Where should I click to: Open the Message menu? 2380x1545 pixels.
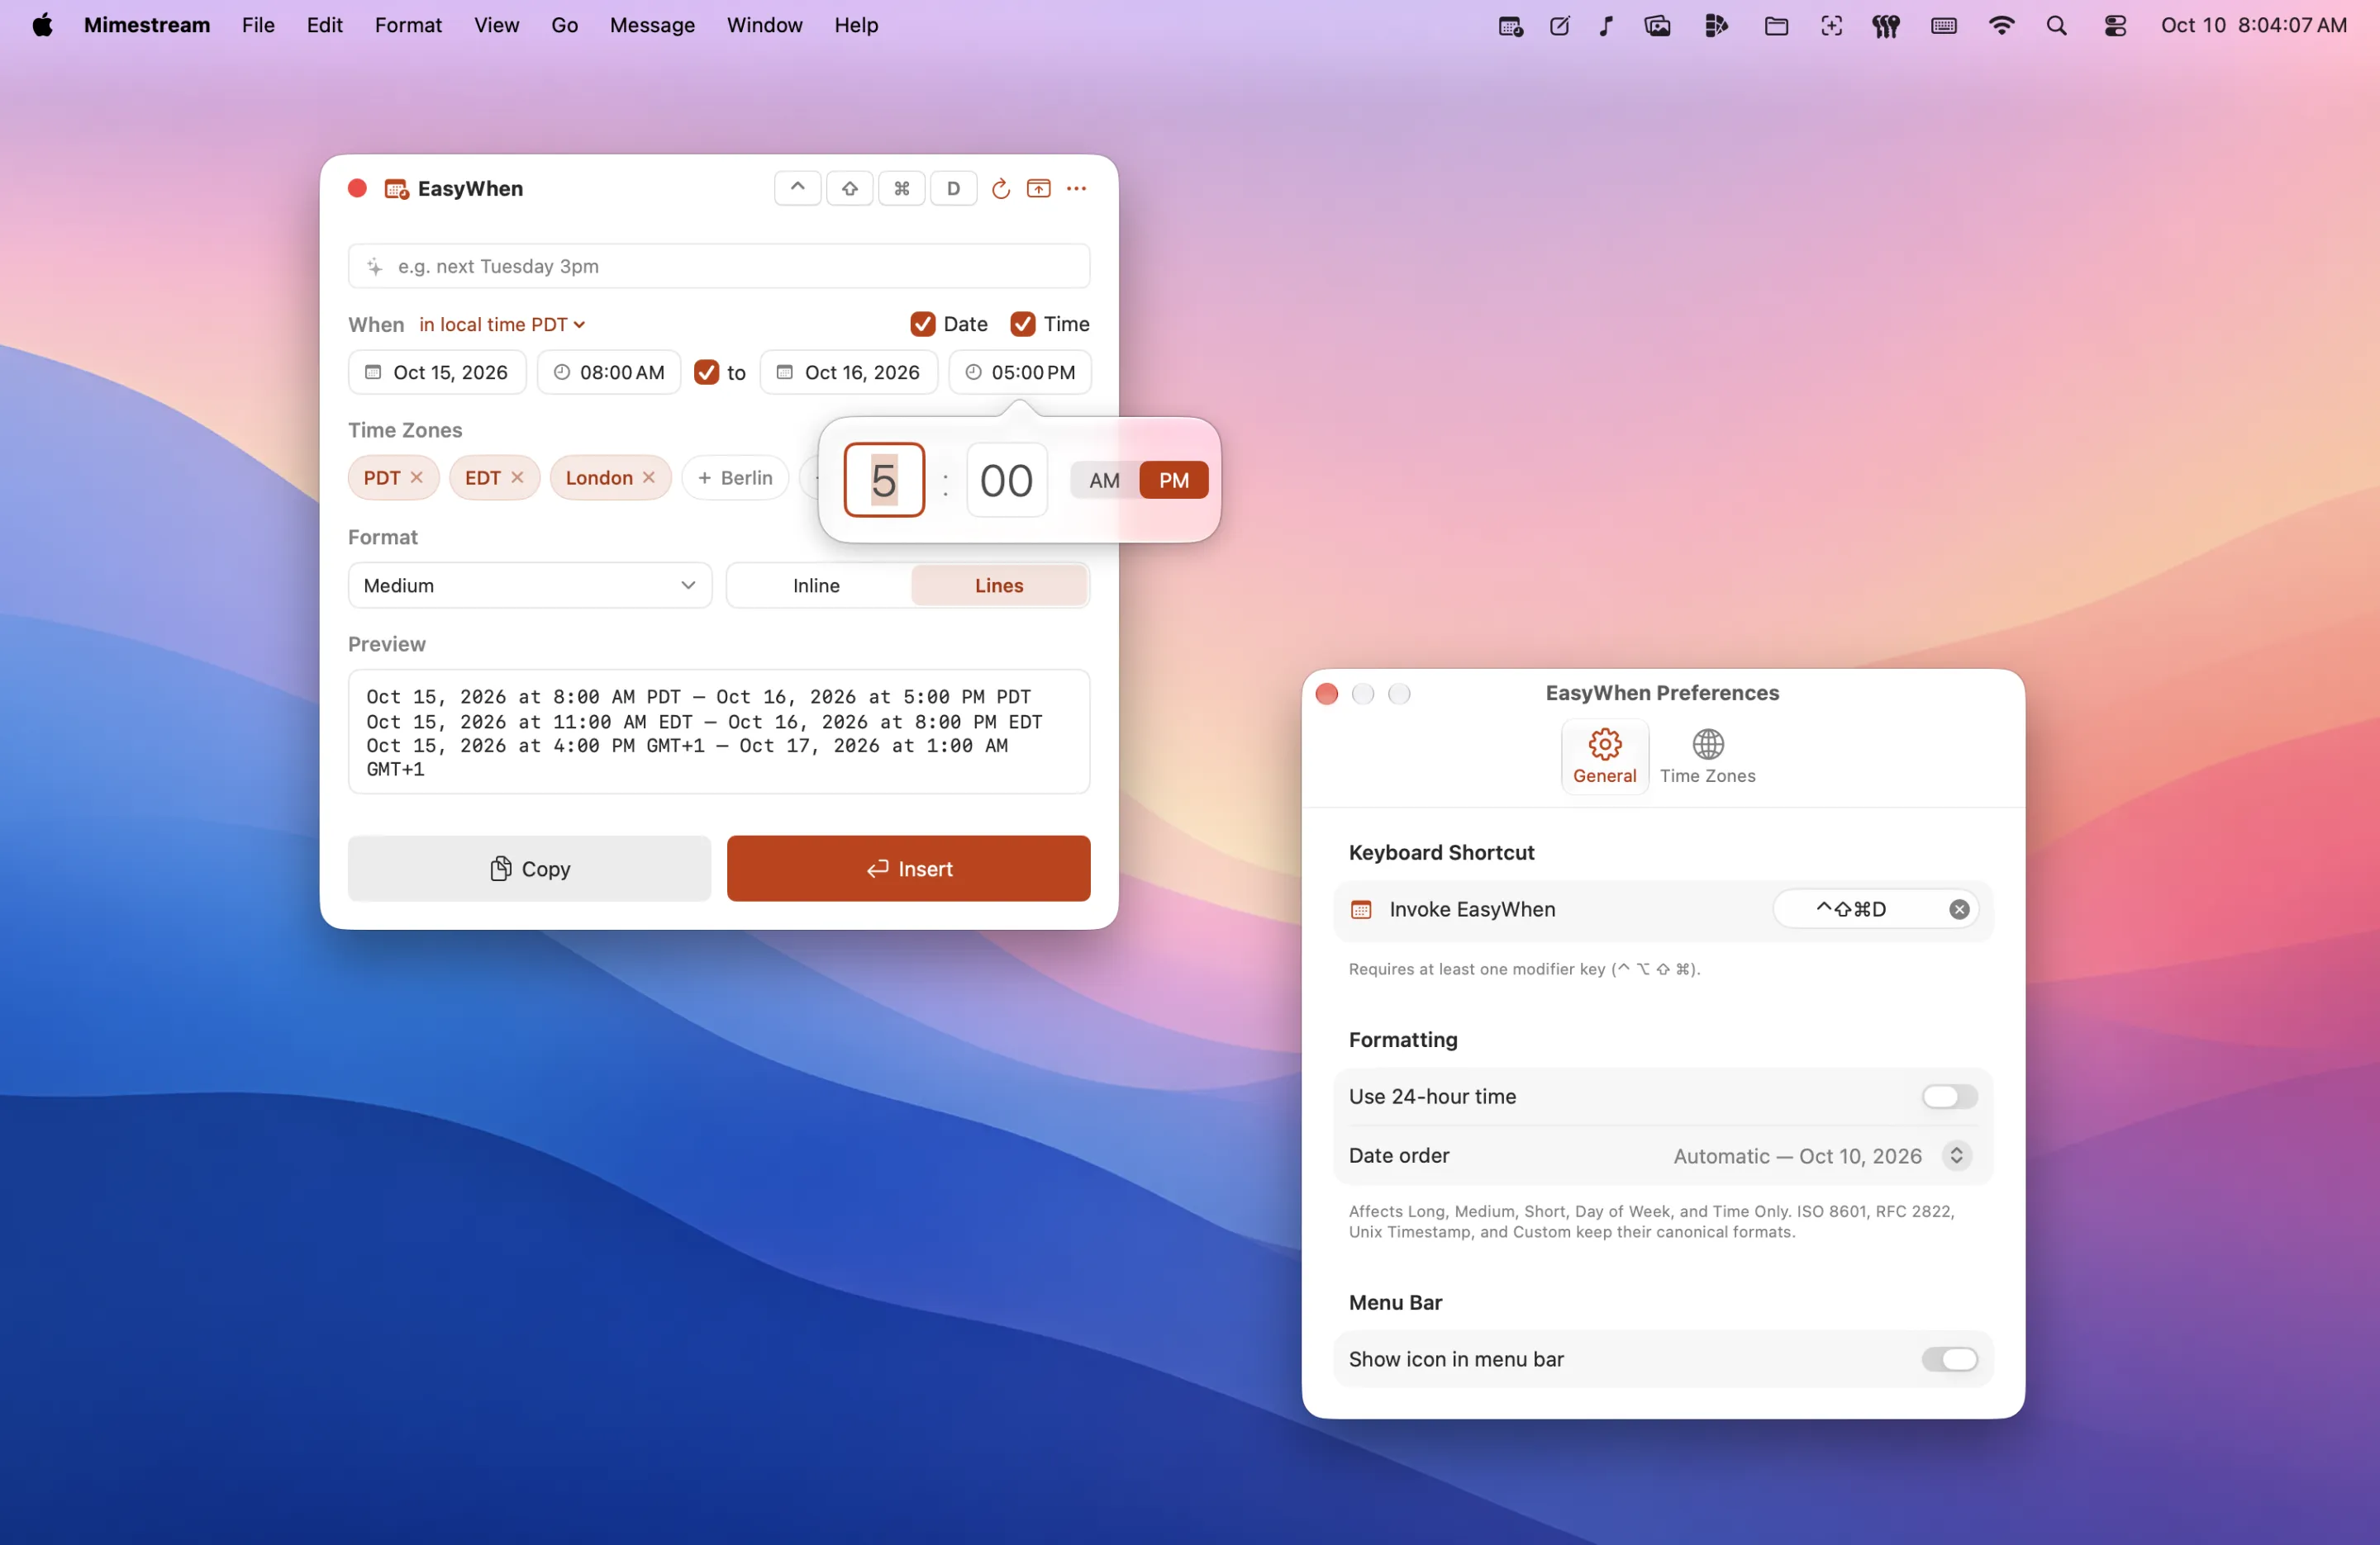(x=652, y=25)
